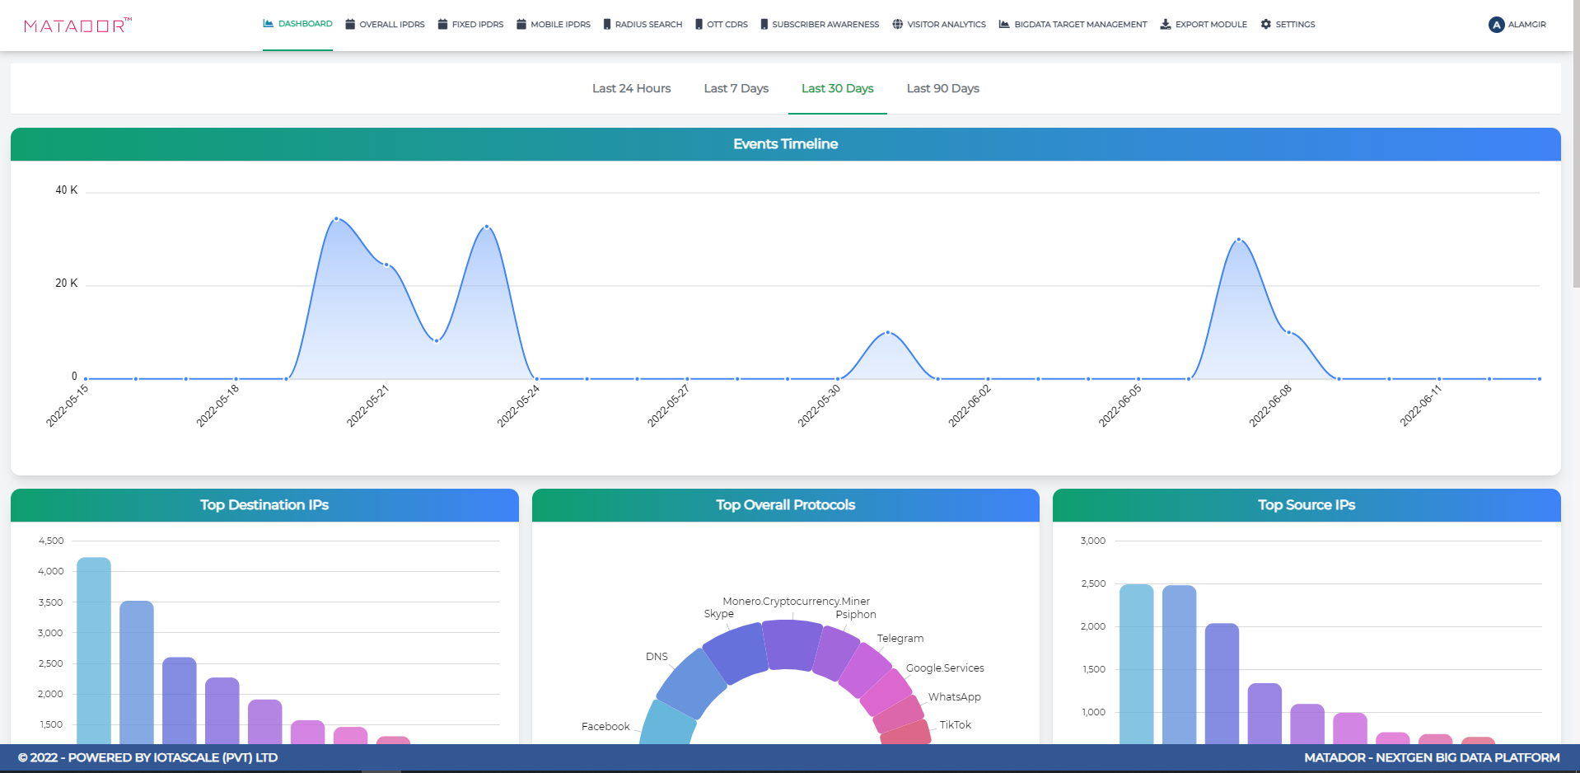
Task: Select the Last 7 Days tab
Action: tap(736, 89)
